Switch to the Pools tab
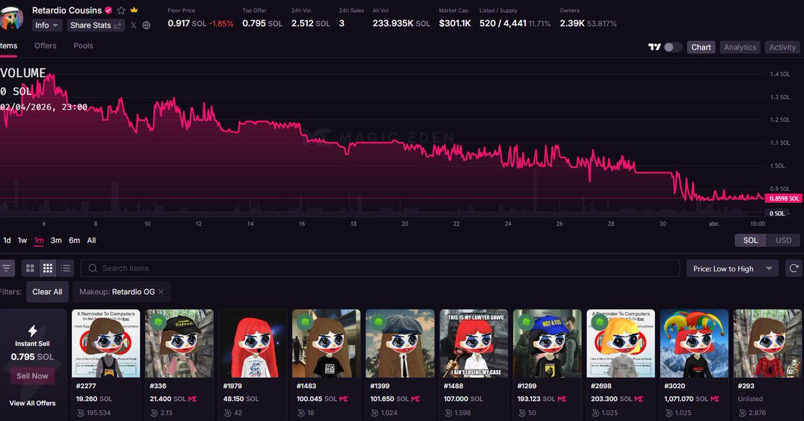Screen dimensions: 804x421 click(83, 46)
